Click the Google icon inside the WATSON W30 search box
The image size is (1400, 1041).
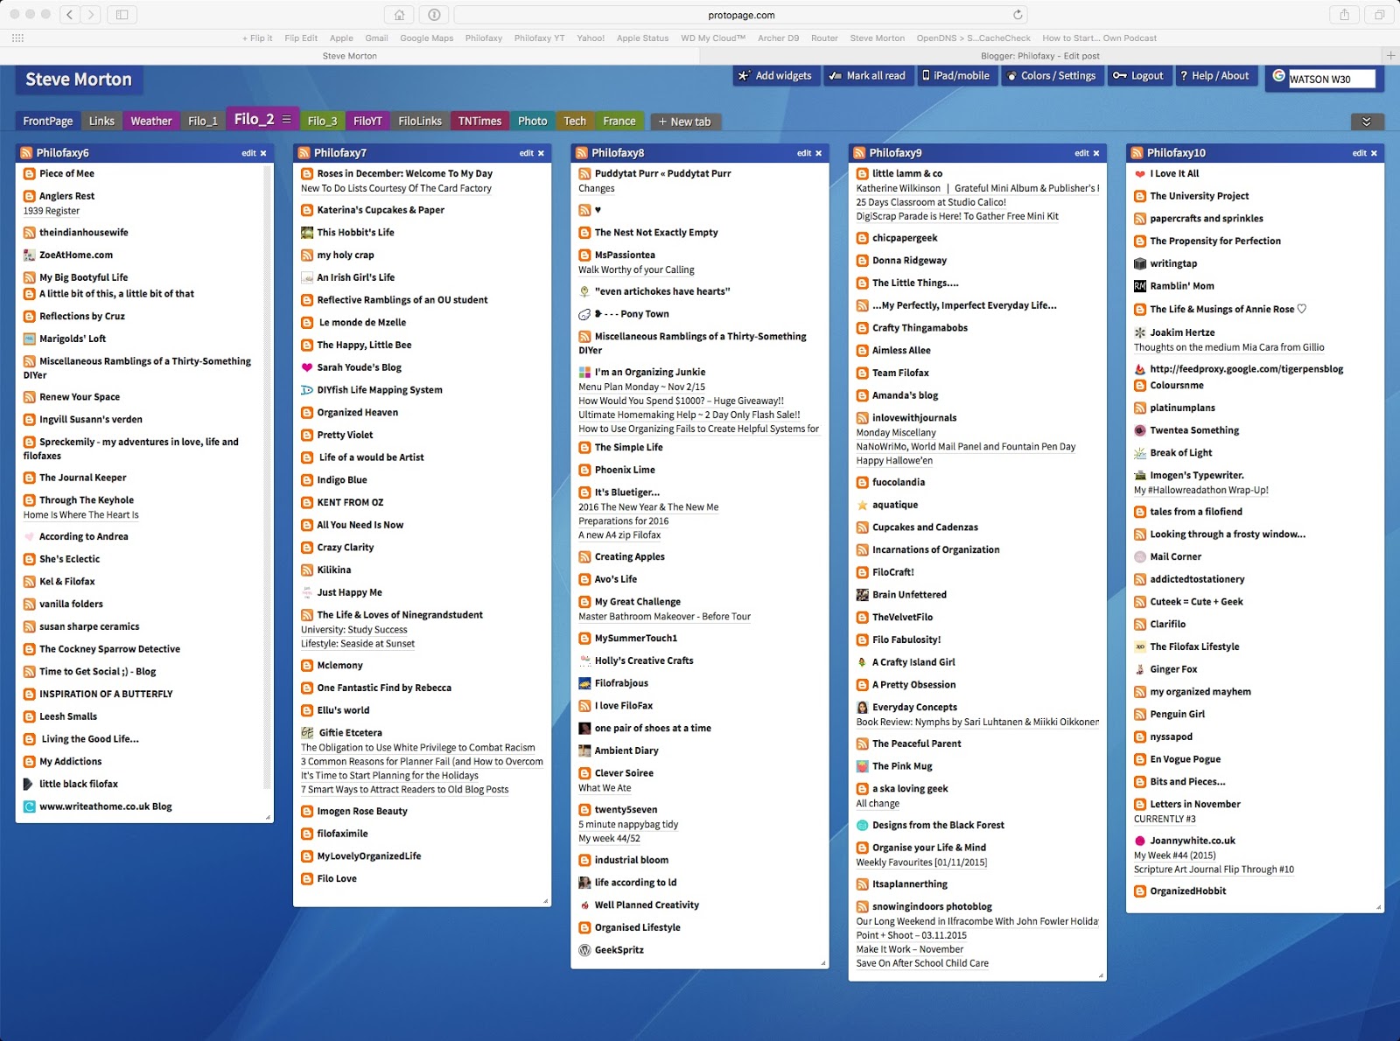[x=1280, y=79]
